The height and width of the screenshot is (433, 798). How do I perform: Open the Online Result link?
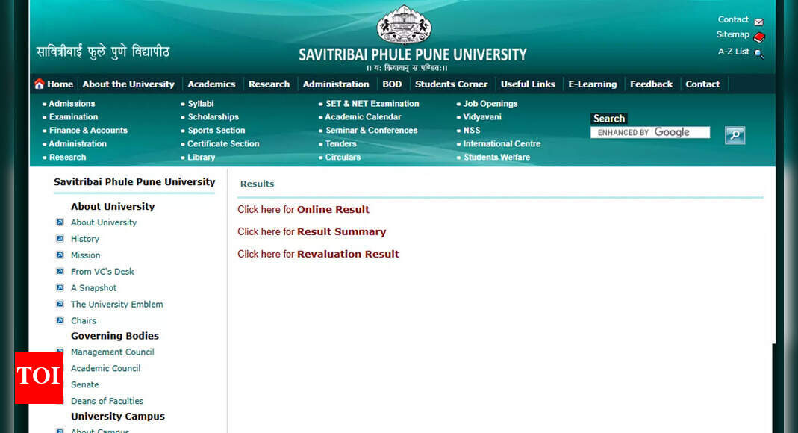pos(333,210)
